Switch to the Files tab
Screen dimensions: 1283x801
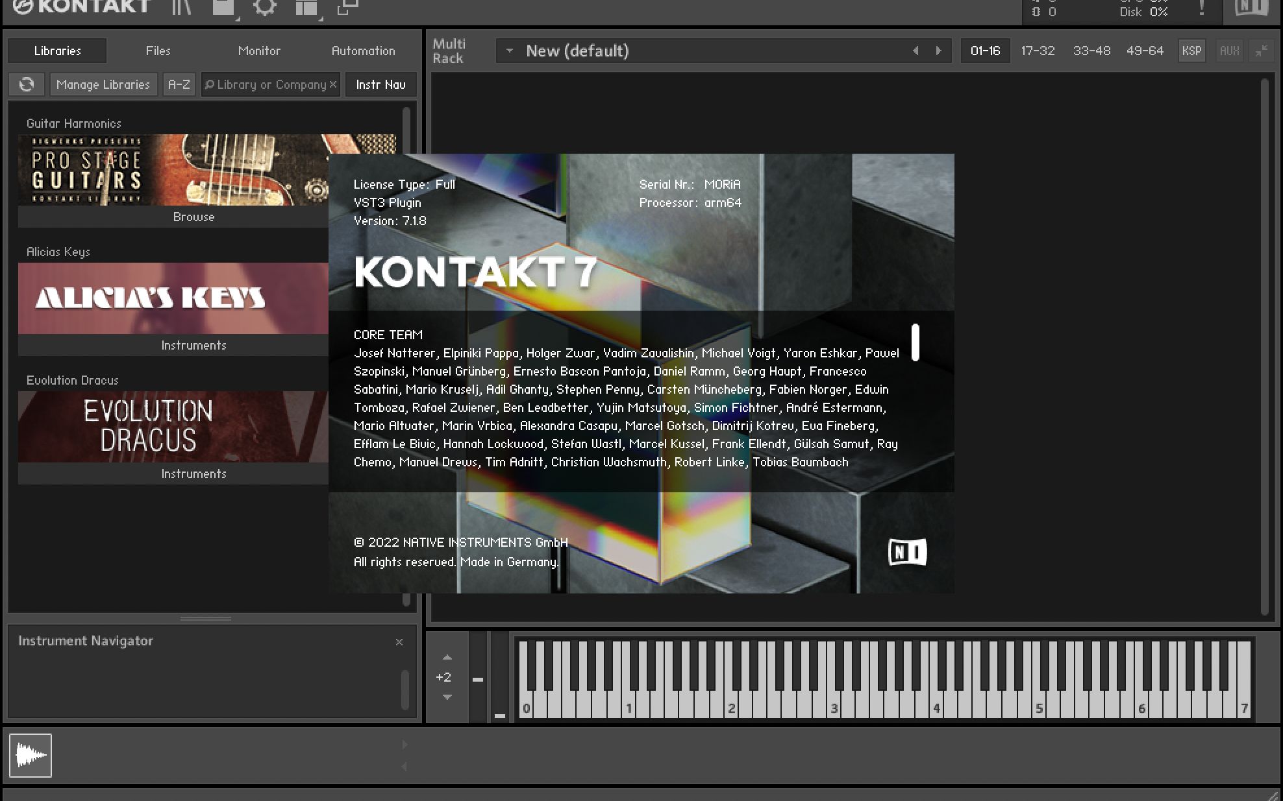point(158,51)
